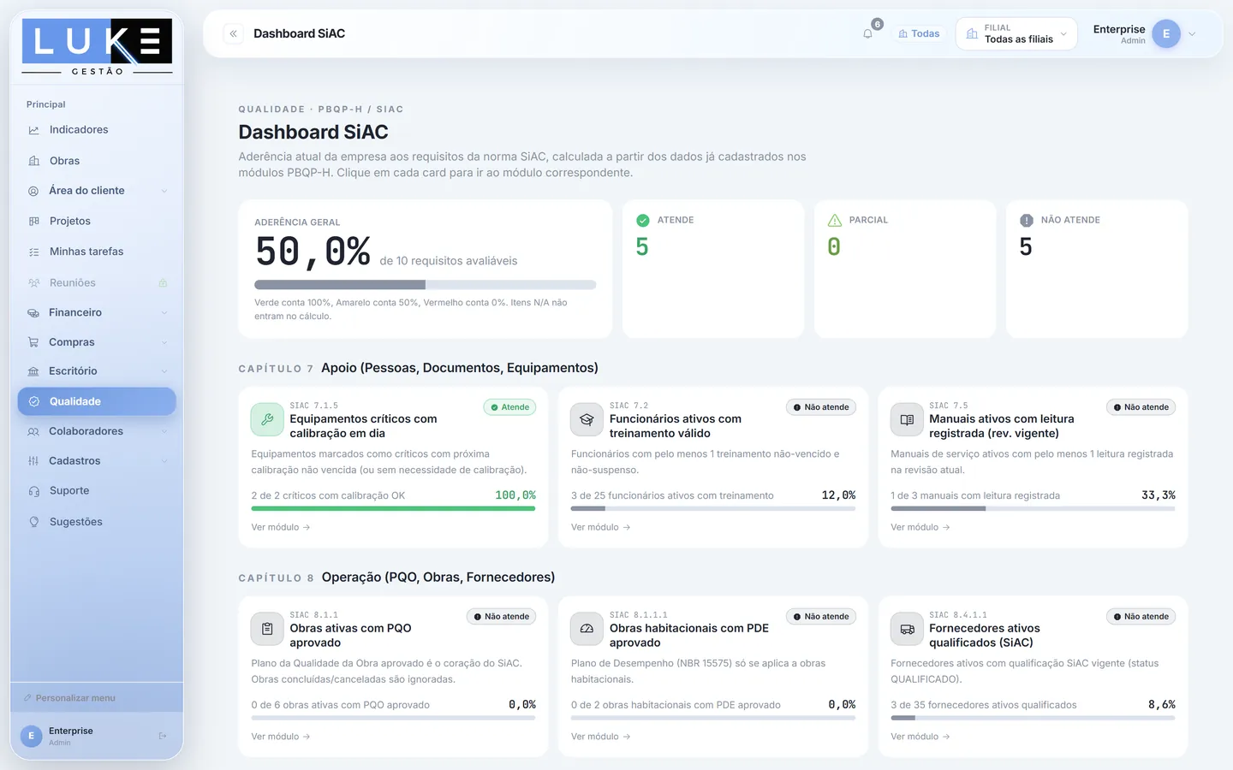The image size is (1233, 770).
Task: Go to Indicadores in sidebar
Action: 97,130
